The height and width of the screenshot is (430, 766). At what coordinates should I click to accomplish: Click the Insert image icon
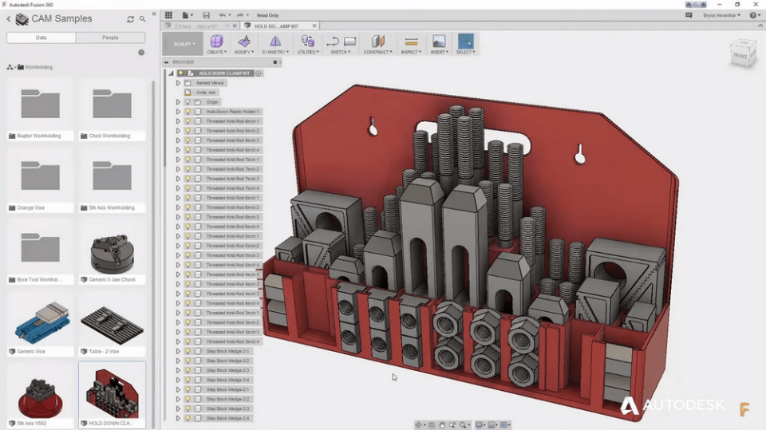[439, 41]
